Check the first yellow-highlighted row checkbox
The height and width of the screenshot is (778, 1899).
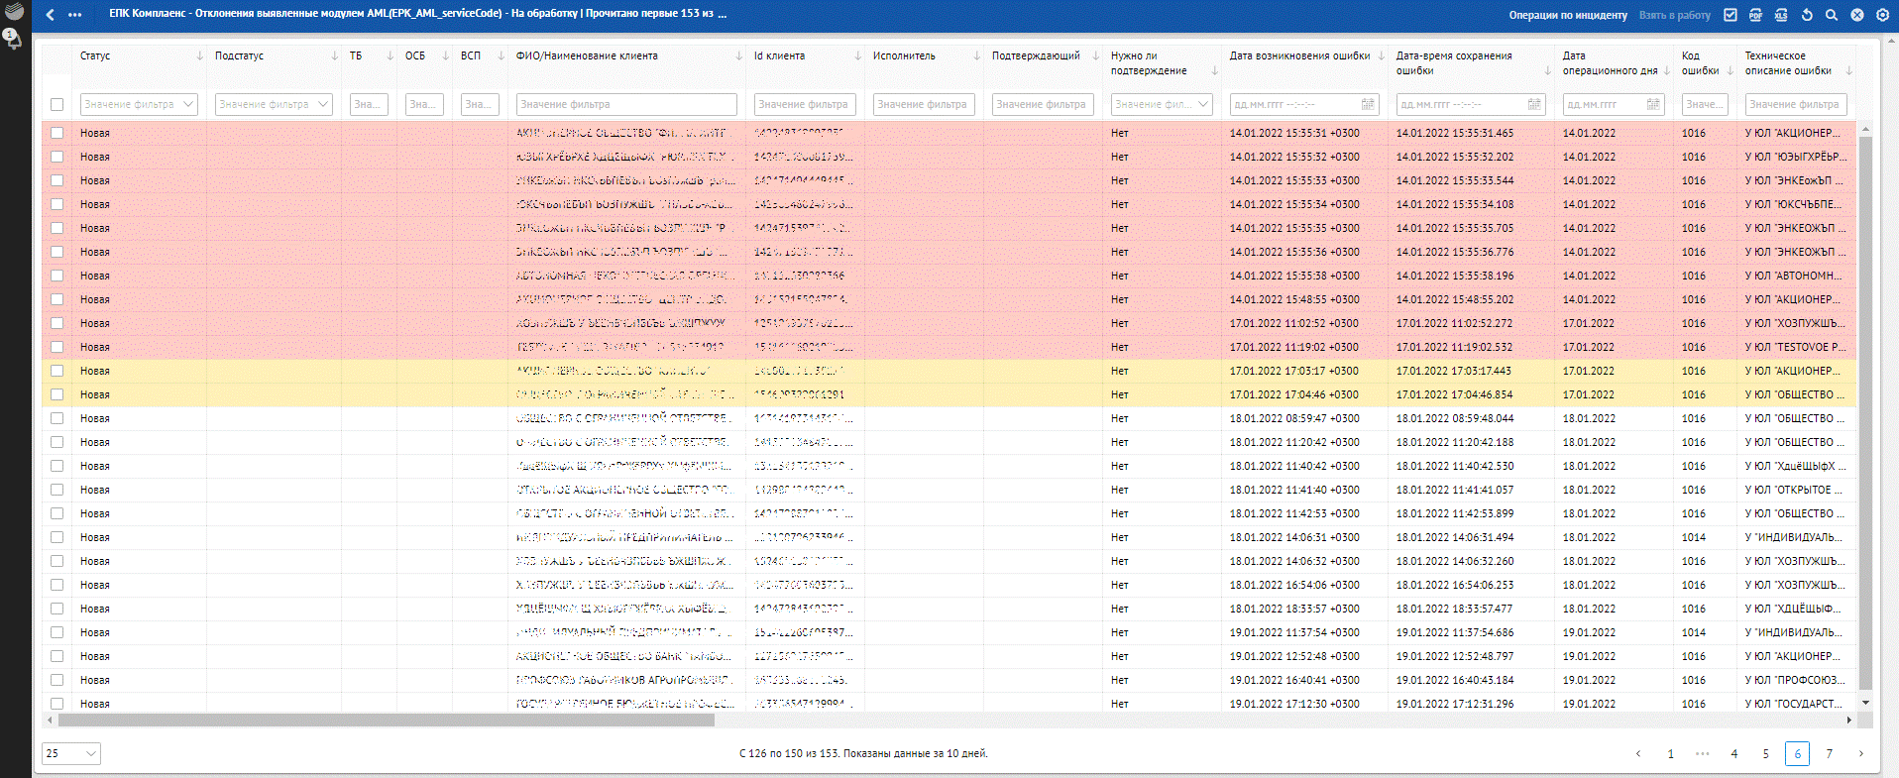(x=56, y=371)
